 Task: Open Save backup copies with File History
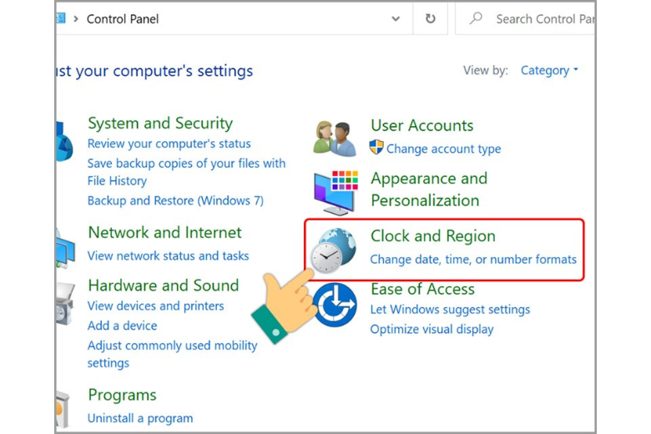186,172
